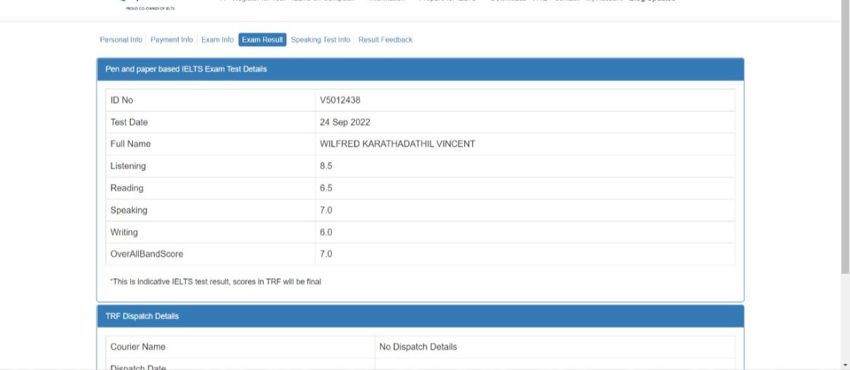Screen dimensions: 850x370
Task: Click the Writing label
Action: click(x=124, y=232)
